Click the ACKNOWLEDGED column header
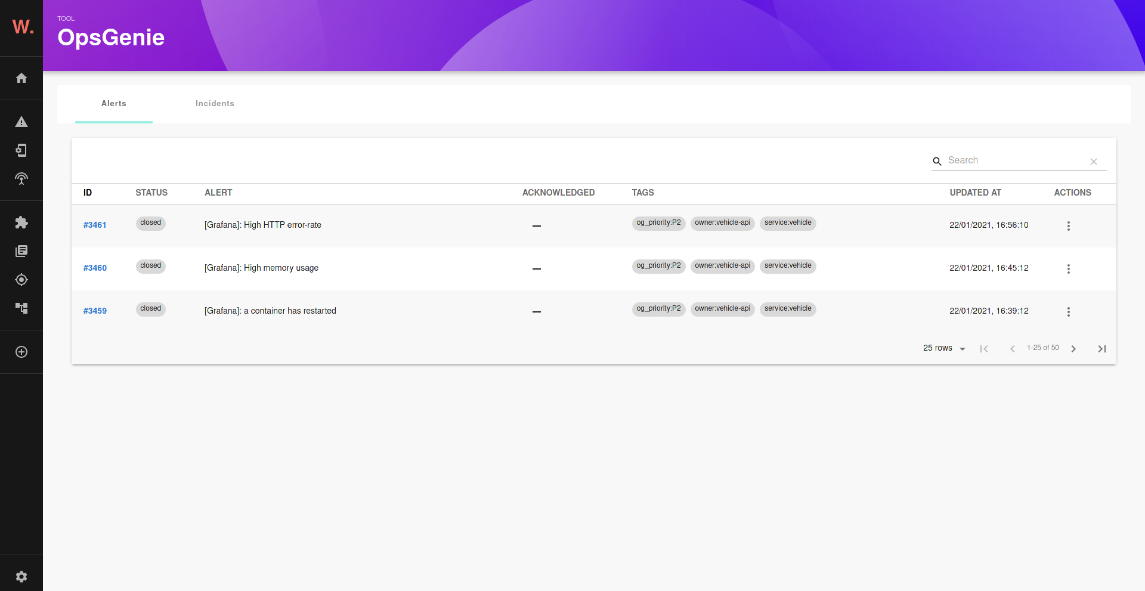Image resolution: width=1145 pixels, height=591 pixels. 558,193
